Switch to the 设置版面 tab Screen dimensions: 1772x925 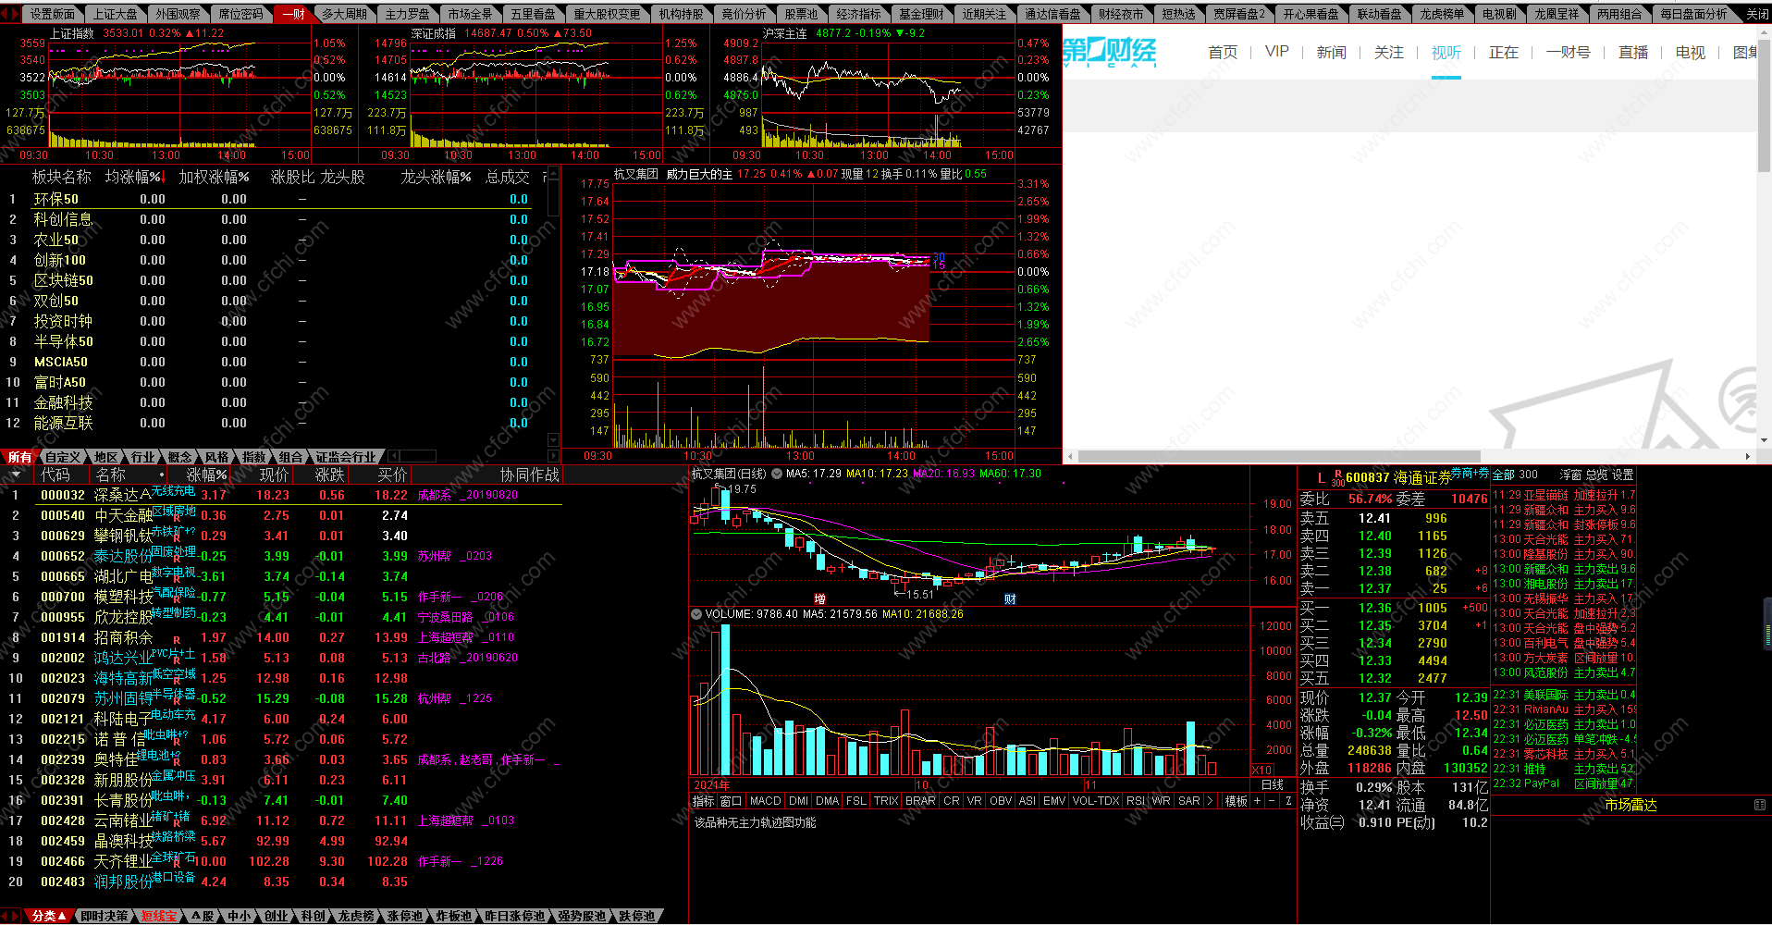pyautogui.click(x=52, y=14)
